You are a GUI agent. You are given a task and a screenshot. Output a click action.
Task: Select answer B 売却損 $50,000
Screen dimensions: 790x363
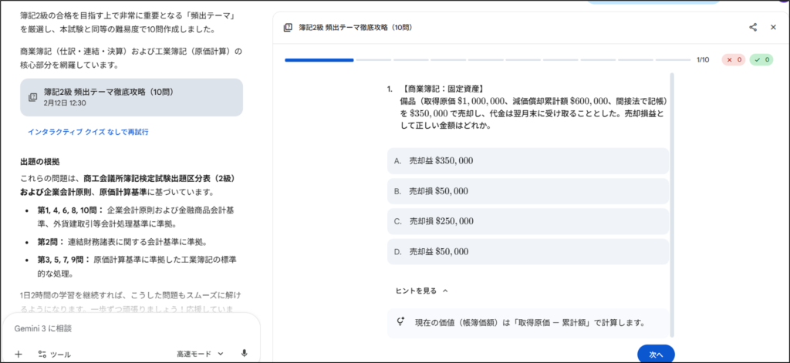pos(528,191)
